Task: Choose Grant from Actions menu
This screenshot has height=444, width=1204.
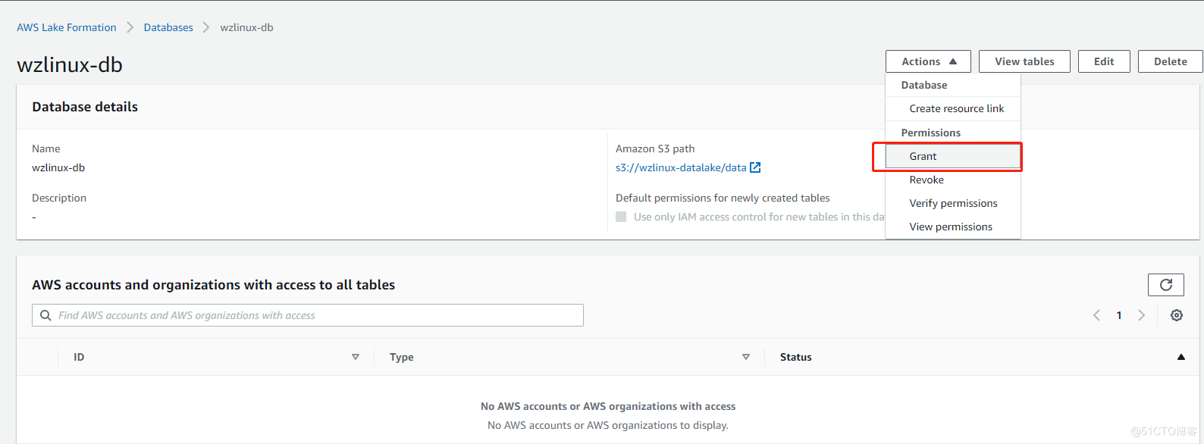Action: pyautogui.click(x=953, y=156)
